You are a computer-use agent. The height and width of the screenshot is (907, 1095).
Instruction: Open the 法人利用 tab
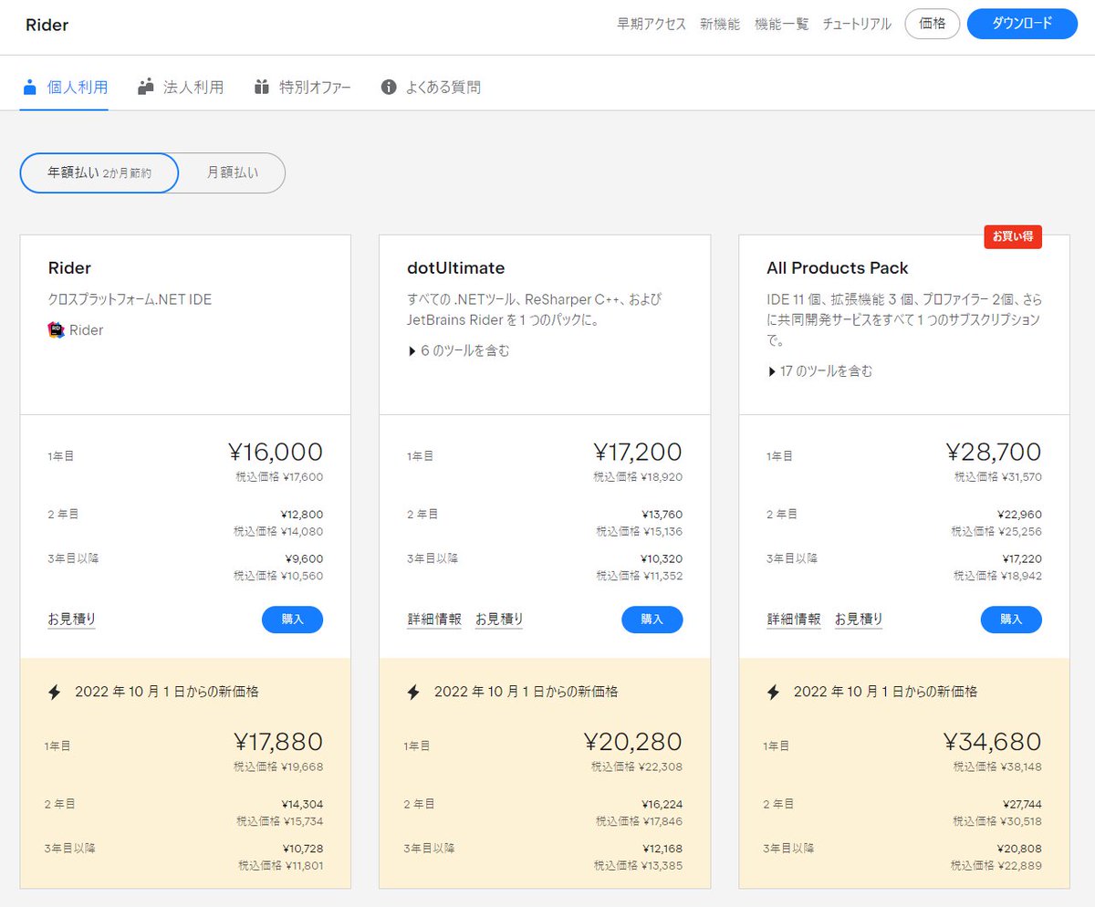[181, 88]
